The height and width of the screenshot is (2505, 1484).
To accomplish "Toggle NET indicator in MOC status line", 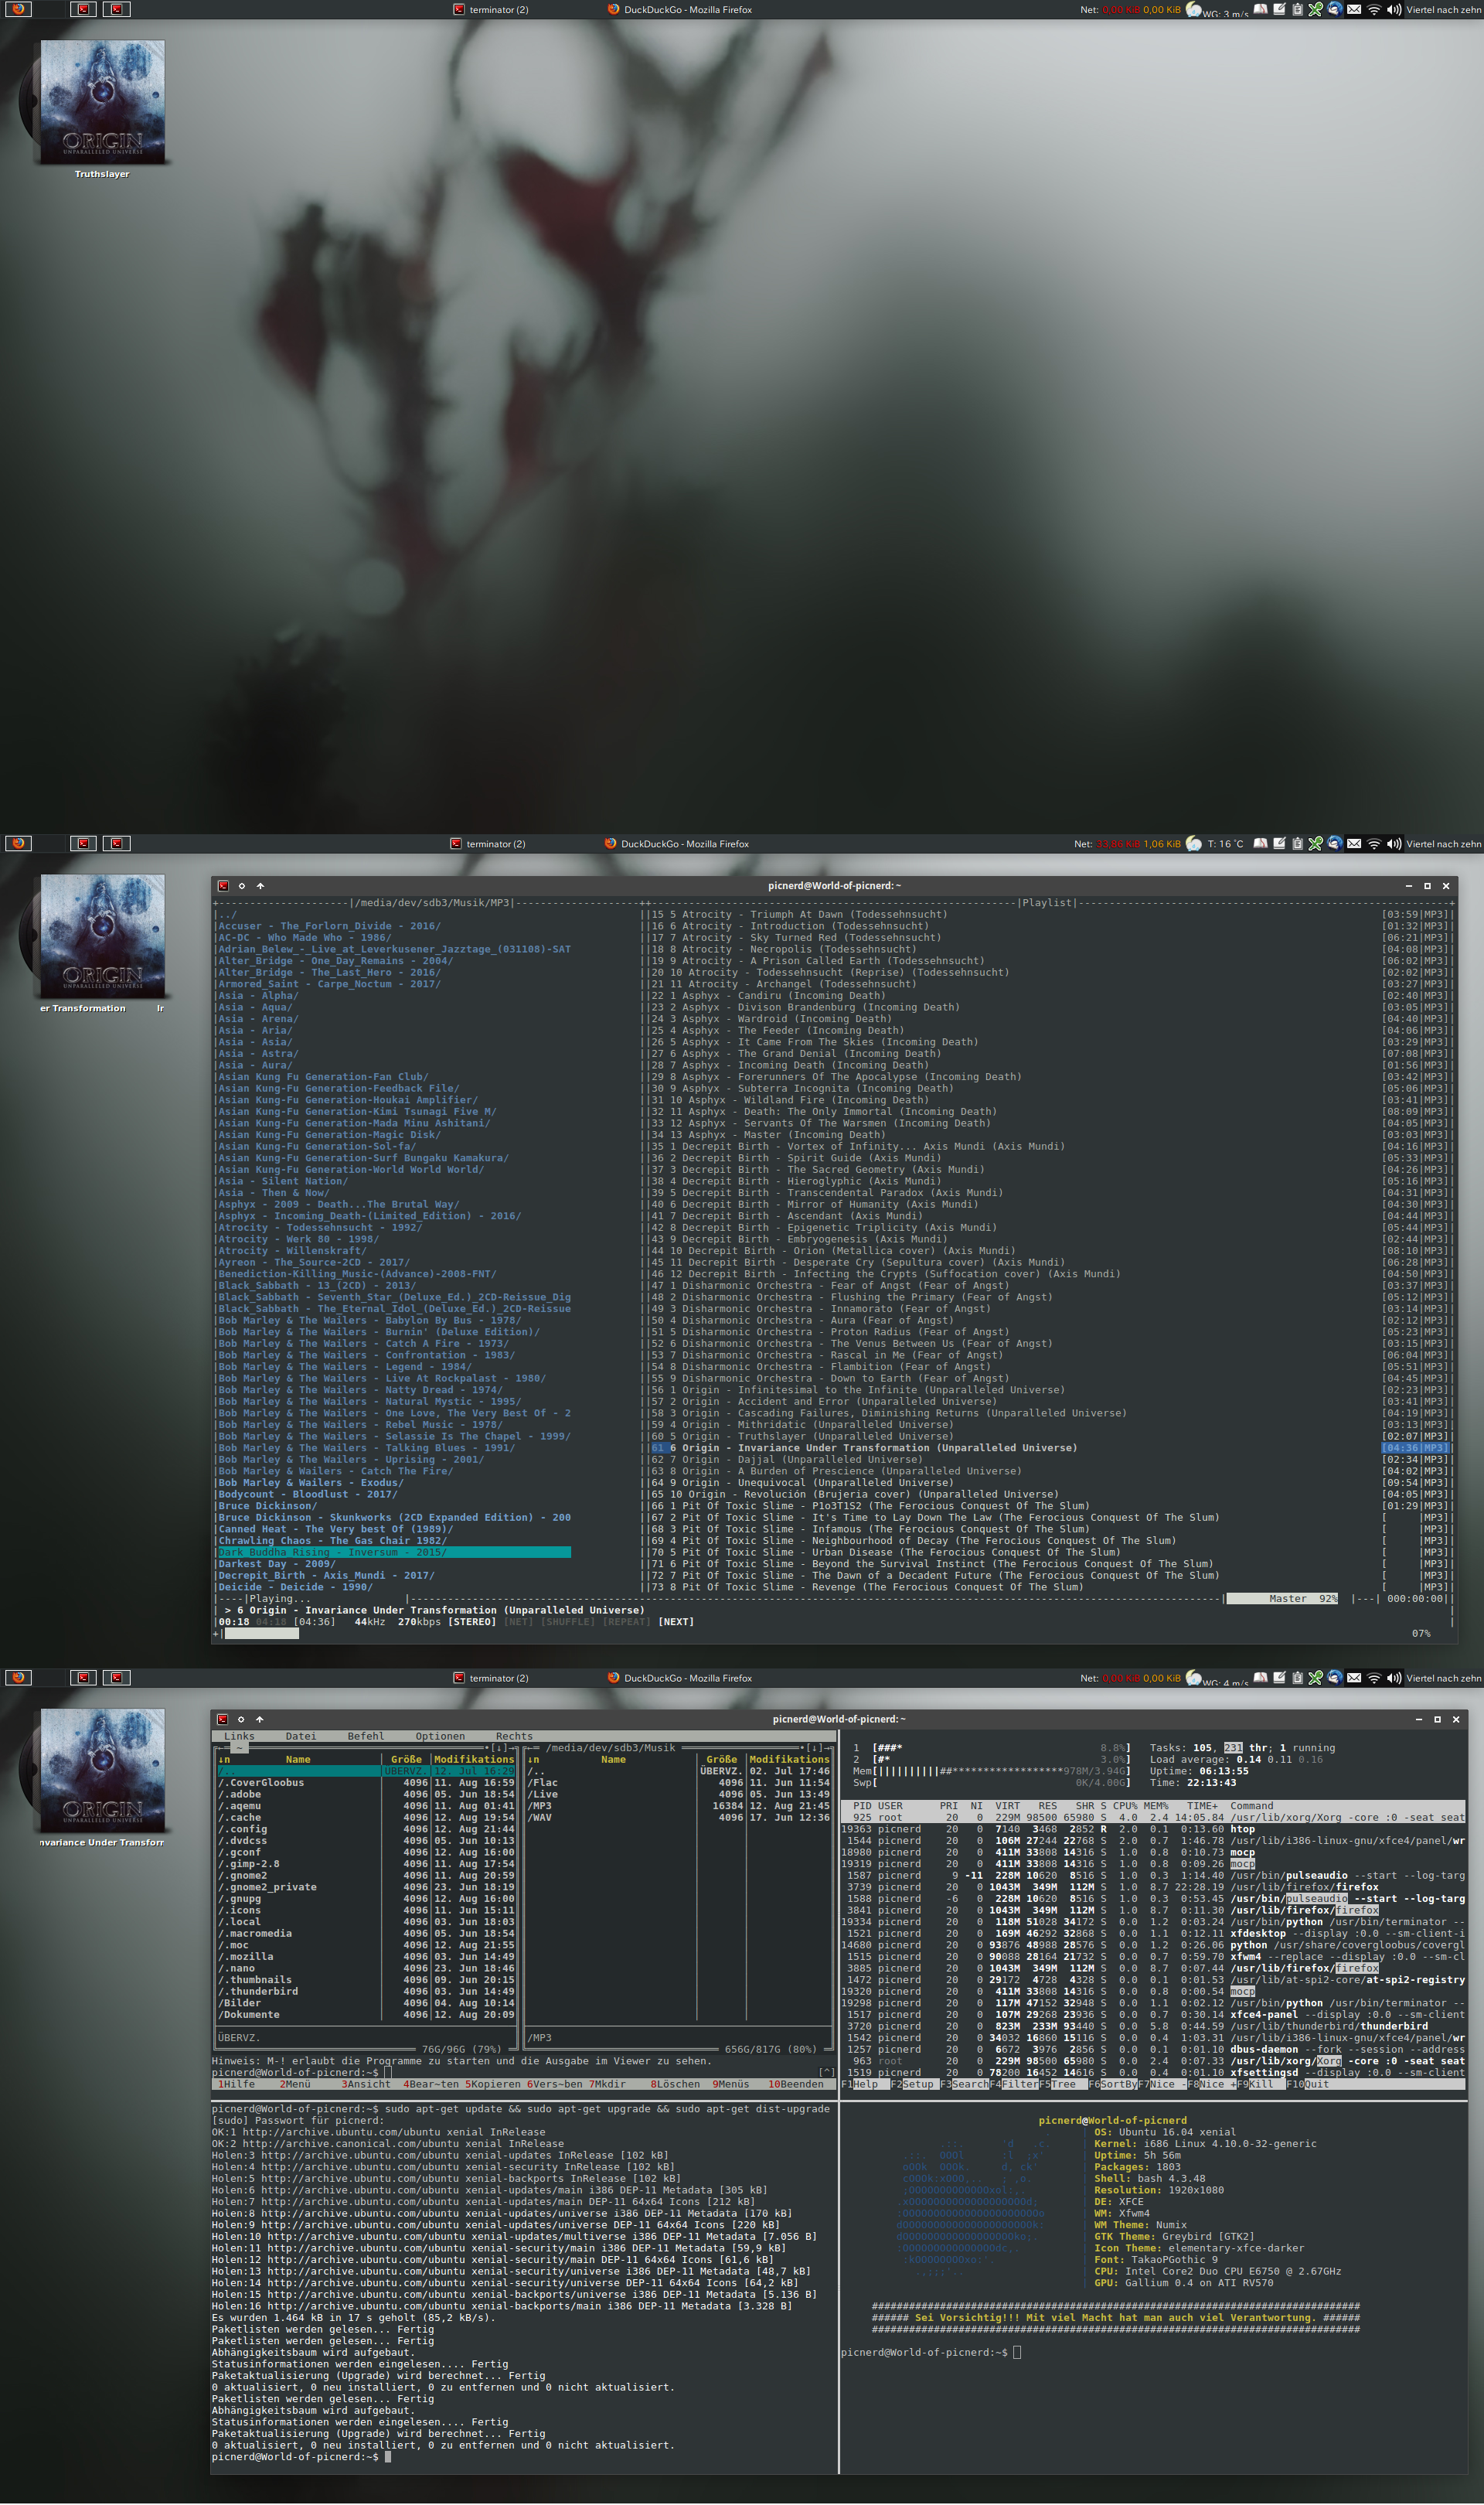I will click(x=518, y=1622).
